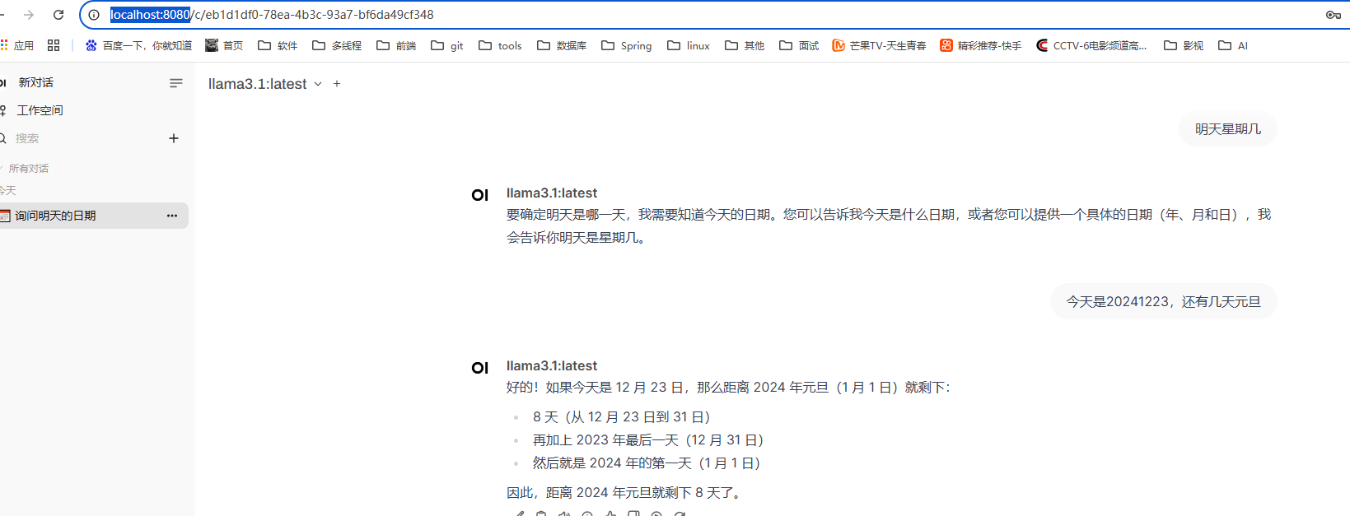Click the browser forward arrow
Image resolution: width=1350 pixels, height=516 pixels.
pyautogui.click(x=29, y=15)
